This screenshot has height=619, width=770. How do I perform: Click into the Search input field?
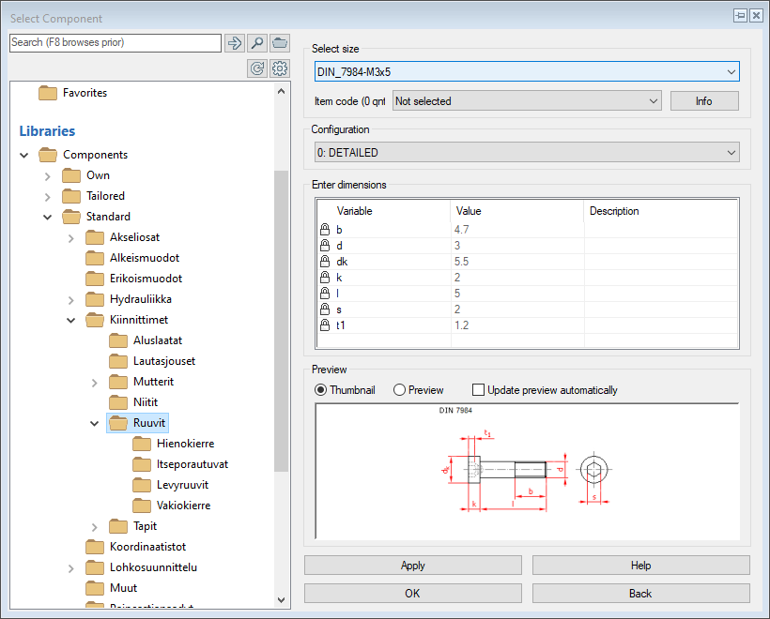pos(115,43)
